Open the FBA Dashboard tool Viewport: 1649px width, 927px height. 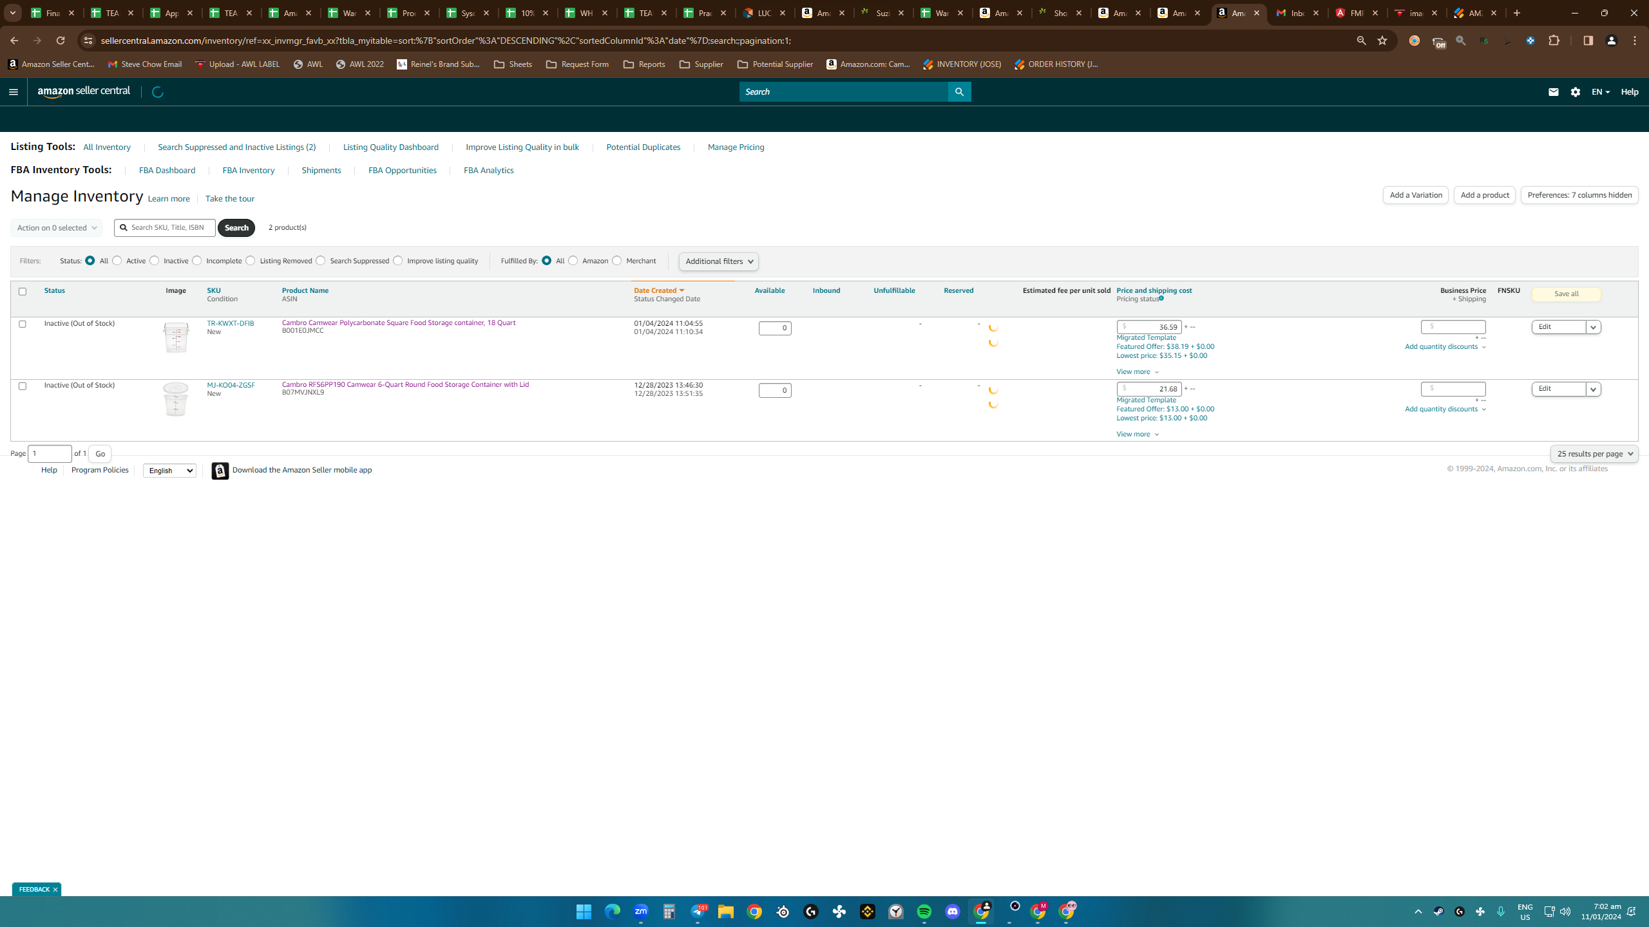coord(167,171)
